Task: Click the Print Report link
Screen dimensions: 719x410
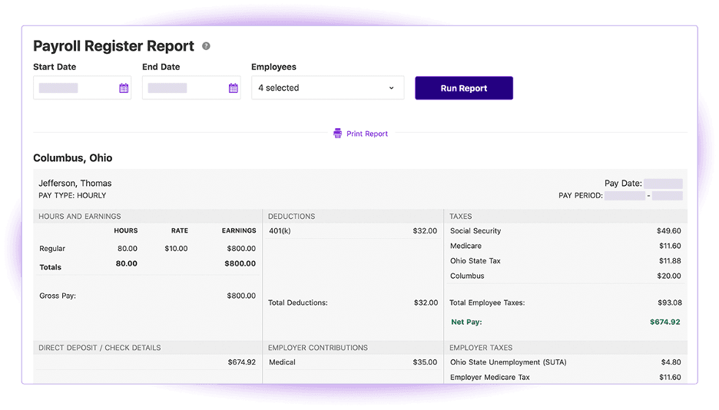Action: coord(366,134)
